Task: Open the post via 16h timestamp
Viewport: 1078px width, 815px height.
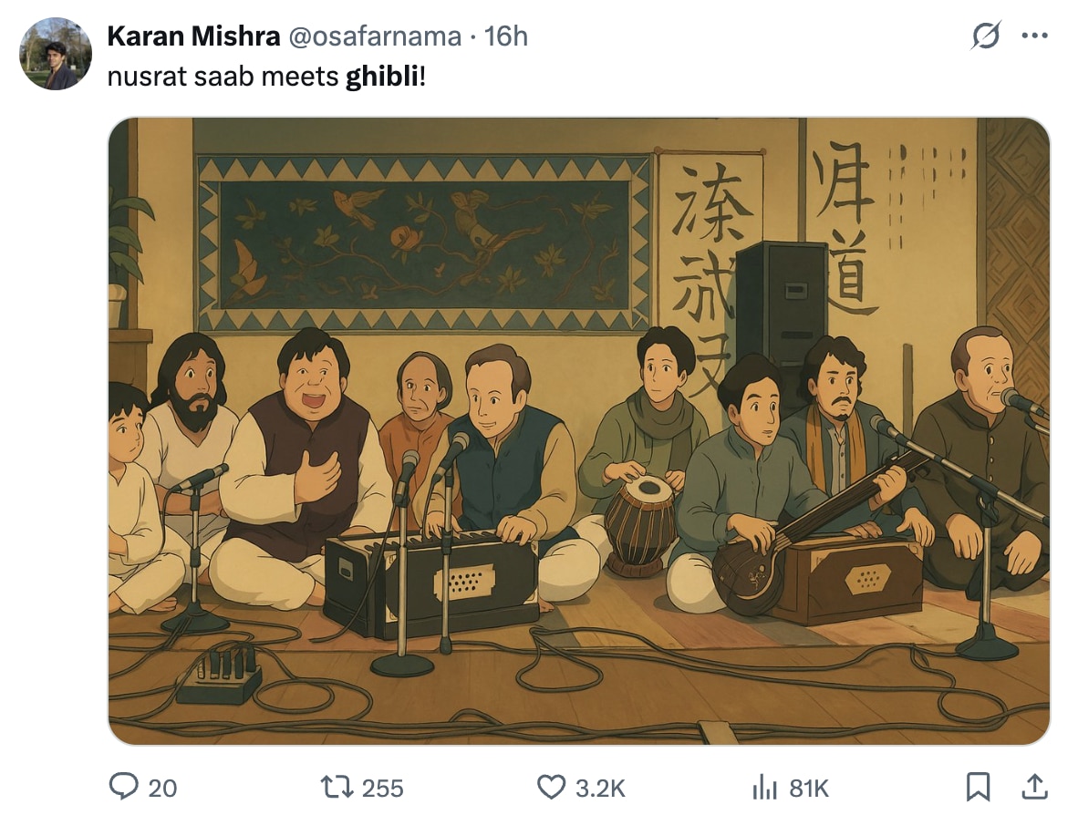Action: 506,36
